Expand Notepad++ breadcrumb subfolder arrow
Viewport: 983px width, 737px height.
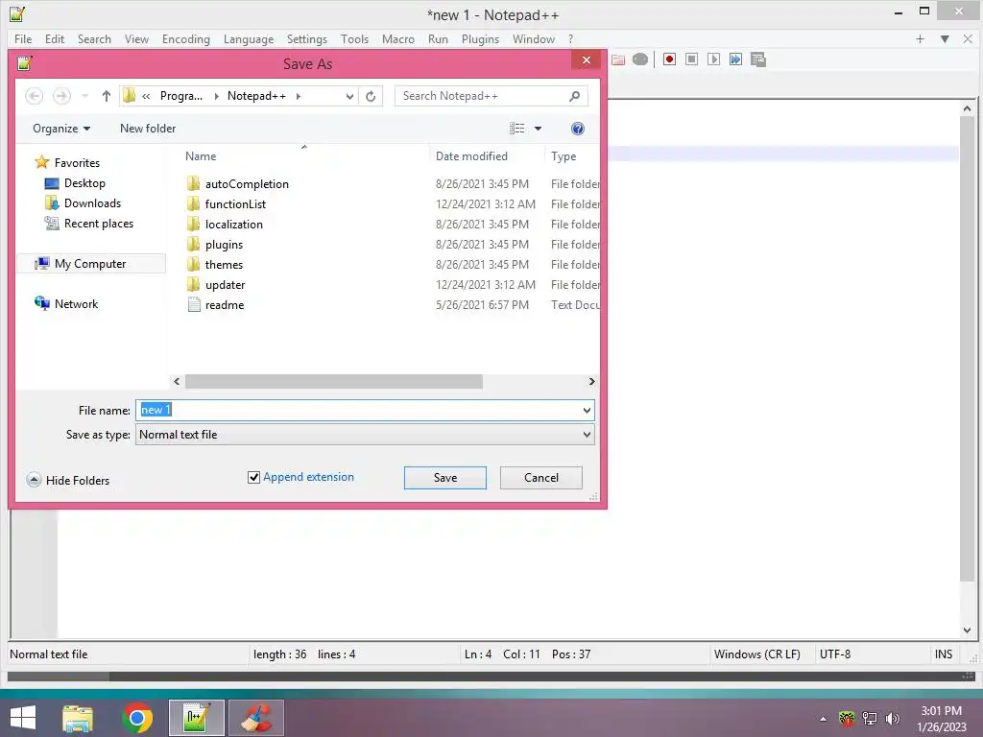(x=299, y=96)
